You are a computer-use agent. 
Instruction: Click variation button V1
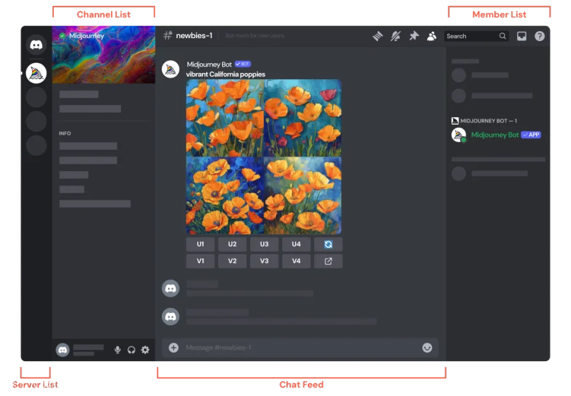(x=200, y=261)
